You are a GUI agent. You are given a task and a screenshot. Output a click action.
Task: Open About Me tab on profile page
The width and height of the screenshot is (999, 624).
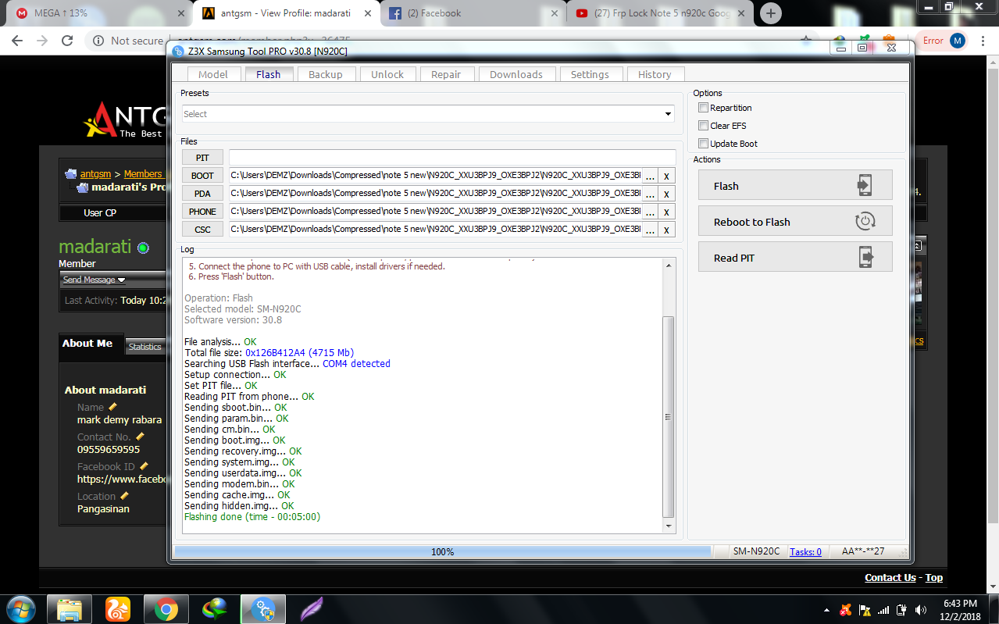coord(87,344)
